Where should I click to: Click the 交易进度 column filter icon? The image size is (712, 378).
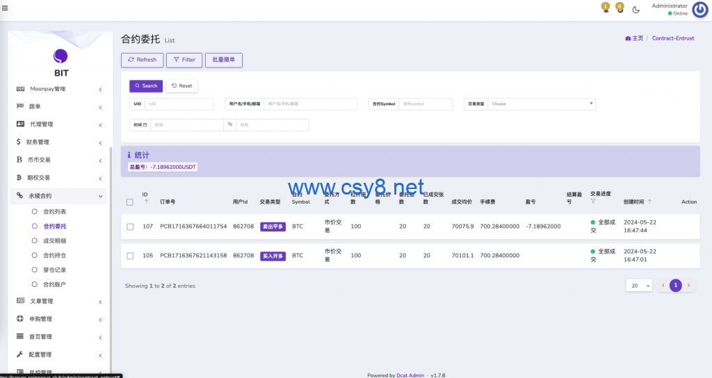click(x=593, y=201)
